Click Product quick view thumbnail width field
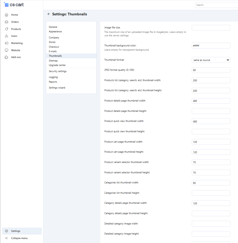238x243 pixels. pos(211,121)
